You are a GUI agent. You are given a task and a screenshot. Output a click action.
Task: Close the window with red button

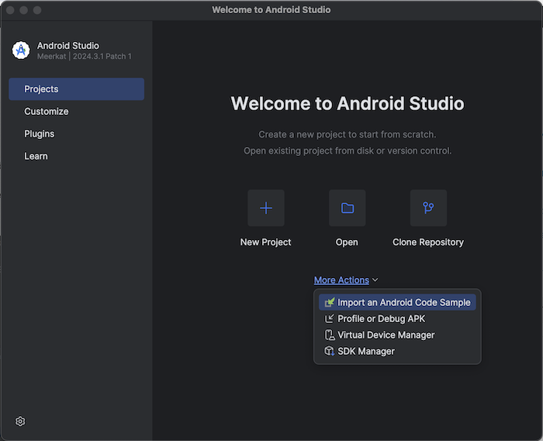coord(10,10)
